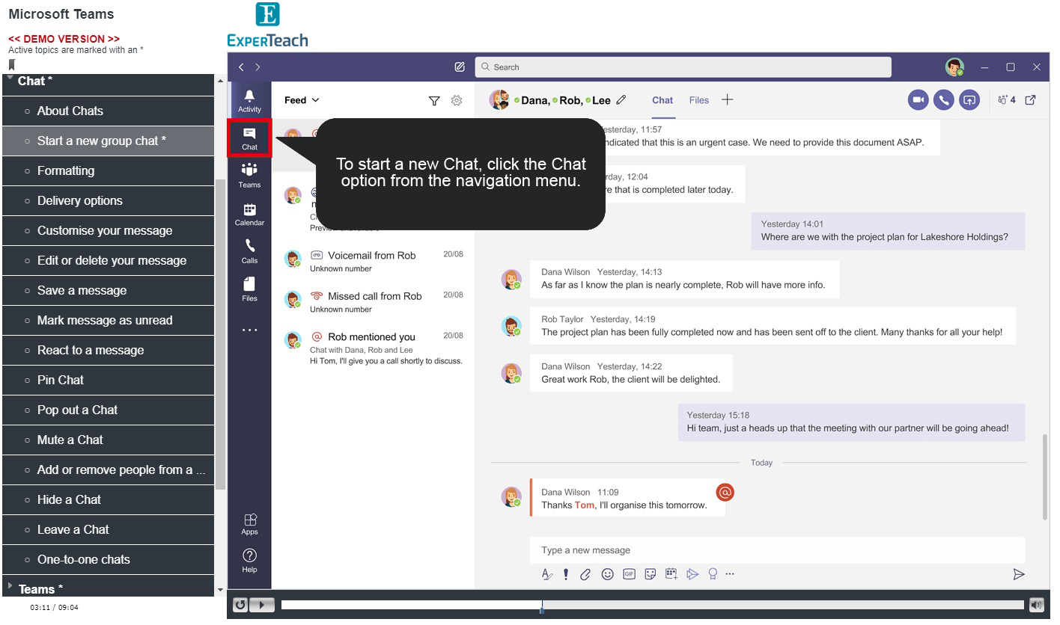Edit the group chat name with the pencil
The image size is (1060, 625).
click(x=621, y=100)
